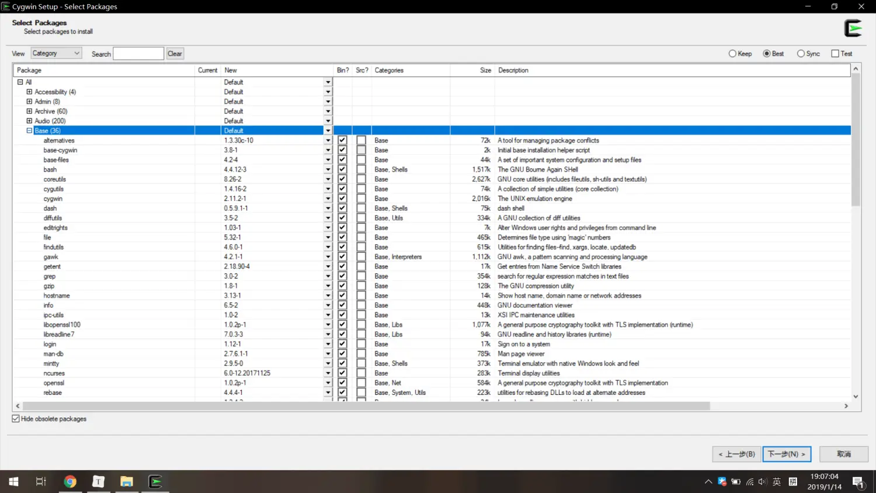The image size is (876, 493).
Task: Click the Size column header
Action: point(472,70)
